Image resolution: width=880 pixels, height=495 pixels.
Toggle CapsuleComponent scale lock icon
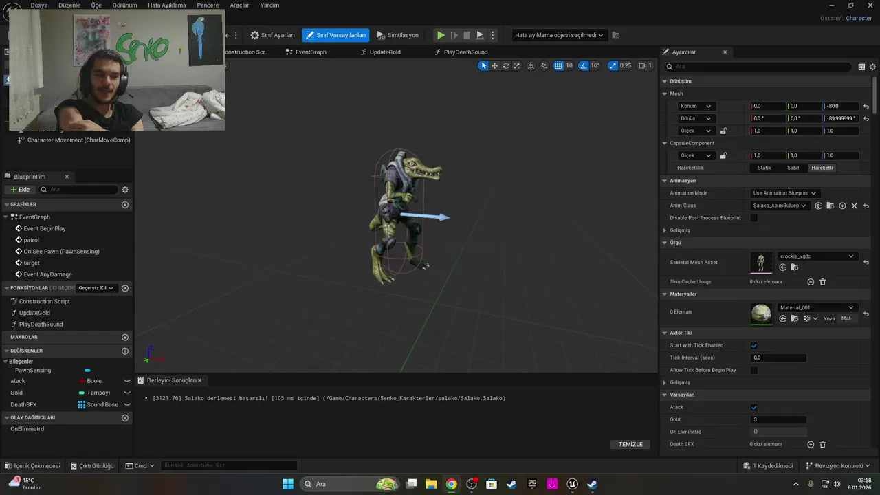[723, 155]
